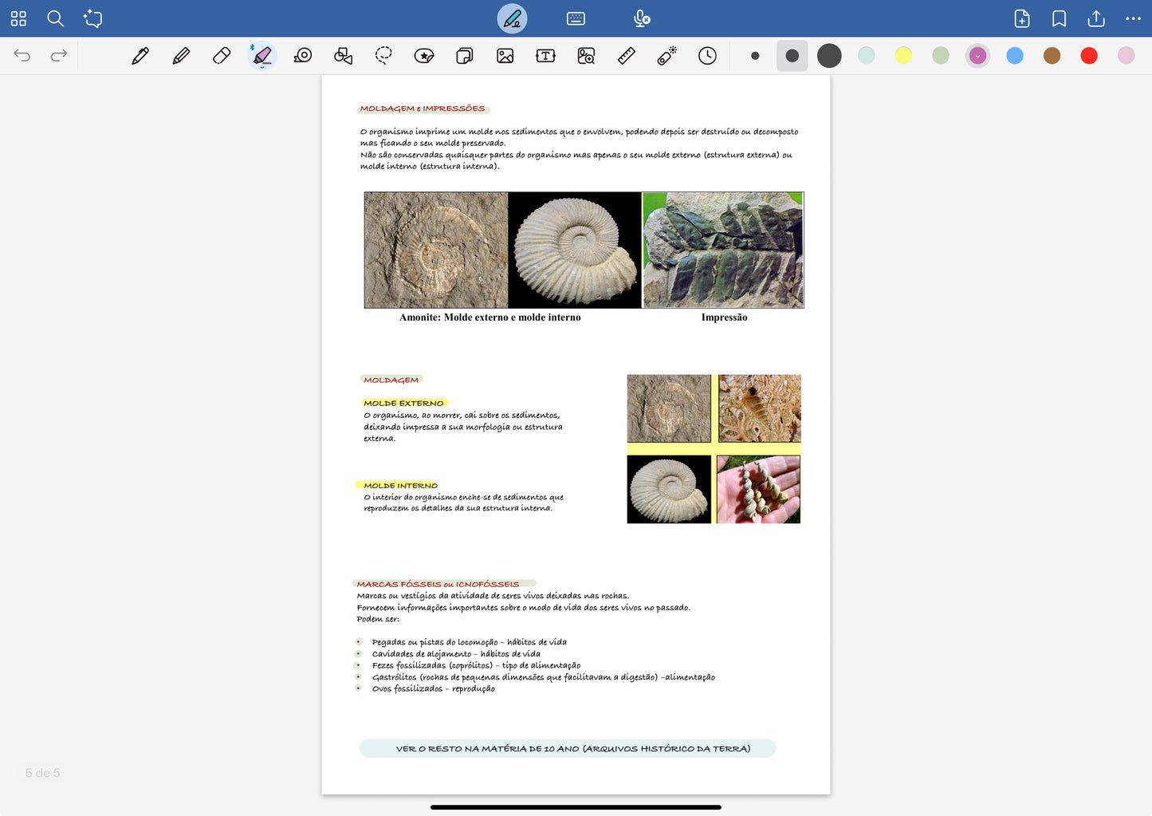Activate the Text box tool

point(545,56)
